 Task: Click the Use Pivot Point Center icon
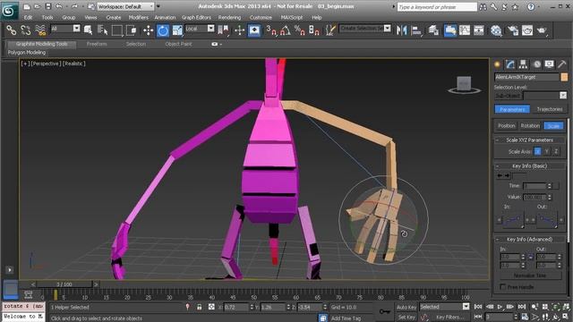point(223,30)
